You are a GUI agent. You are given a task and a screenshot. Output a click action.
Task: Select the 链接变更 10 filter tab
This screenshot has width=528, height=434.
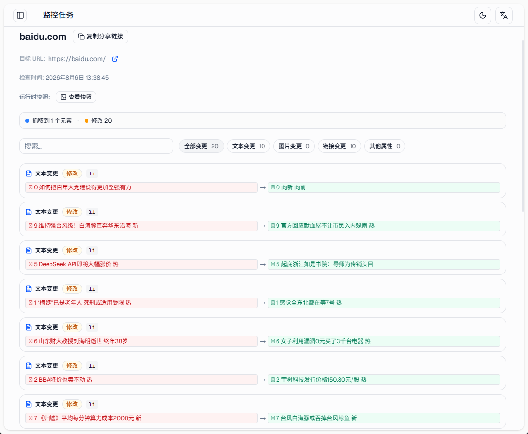coord(339,146)
